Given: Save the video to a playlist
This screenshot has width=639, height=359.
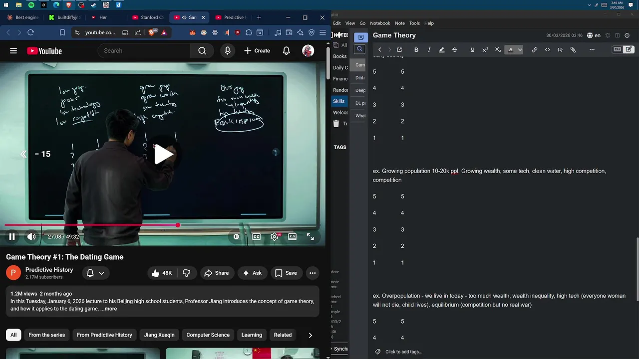Looking at the screenshot, I should (286, 273).
